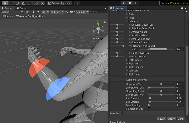
Task: Select the Inspector tab
Action: click(x=117, y=8)
